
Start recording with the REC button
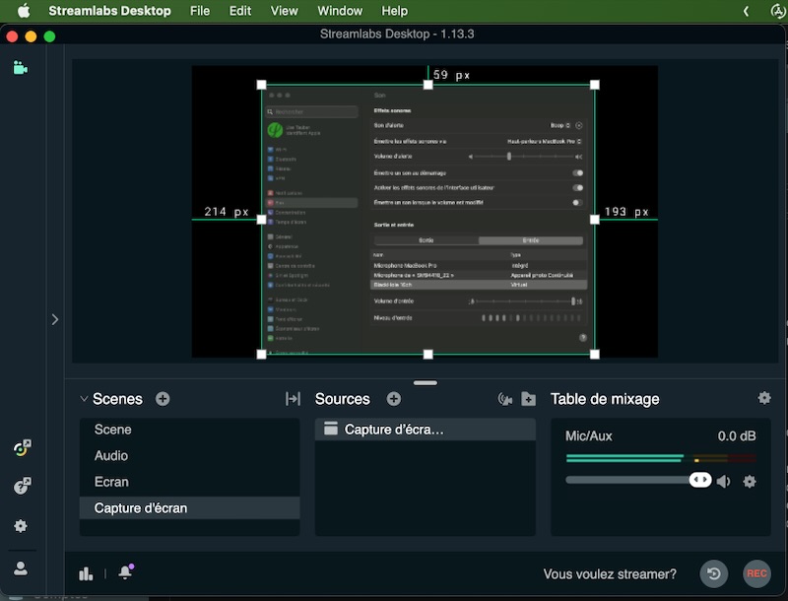pos(756,573)
